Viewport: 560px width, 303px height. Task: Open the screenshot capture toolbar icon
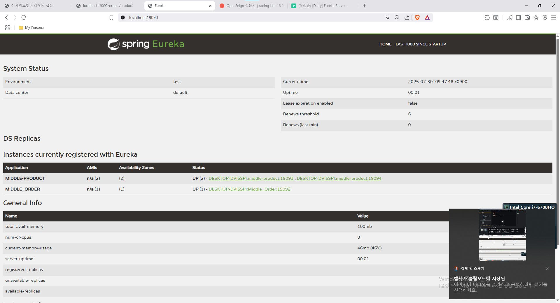(496, 17)
